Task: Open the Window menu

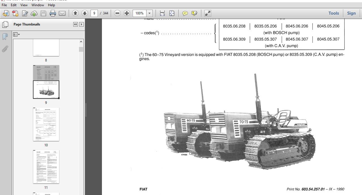Action: point(38,5)
